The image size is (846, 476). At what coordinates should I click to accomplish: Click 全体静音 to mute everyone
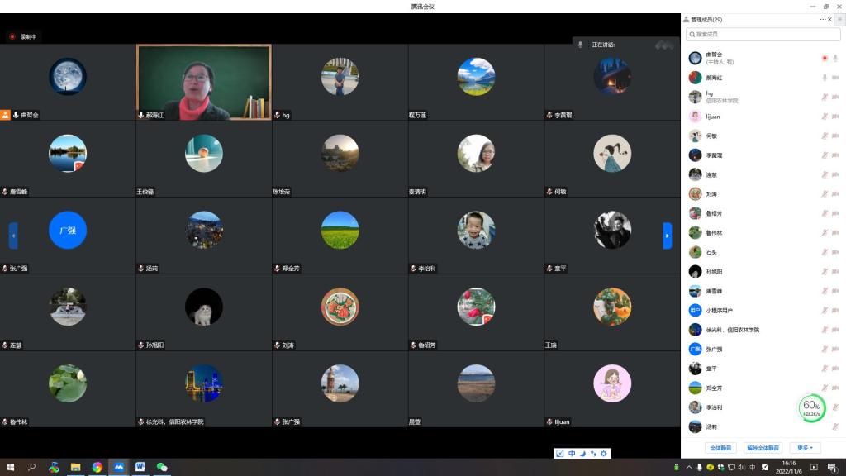[721, 448]
